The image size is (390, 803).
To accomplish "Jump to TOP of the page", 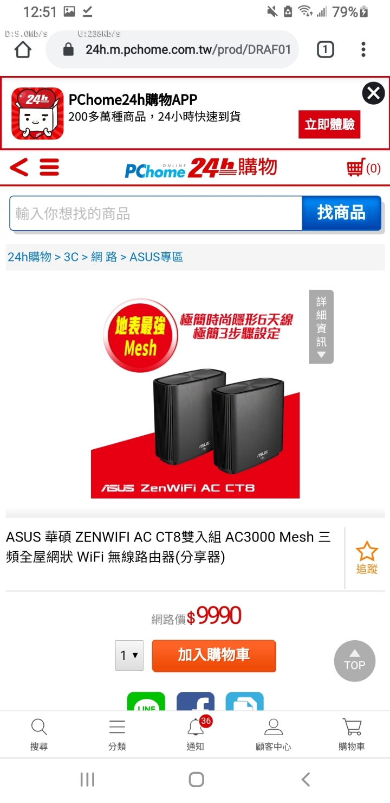I will pyautogui.click(x=355, y=661).
